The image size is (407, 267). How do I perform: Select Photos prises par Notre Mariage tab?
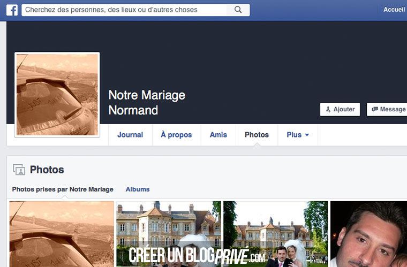coord(63,189)
